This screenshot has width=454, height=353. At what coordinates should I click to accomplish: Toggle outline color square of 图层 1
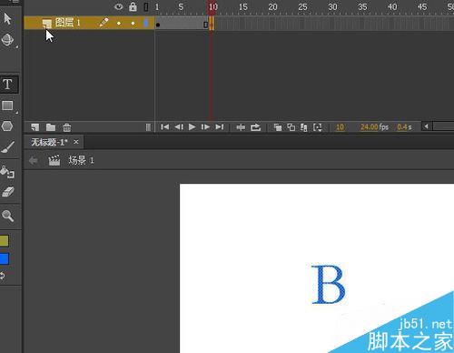pyautogui.click(x=146, y=23)
